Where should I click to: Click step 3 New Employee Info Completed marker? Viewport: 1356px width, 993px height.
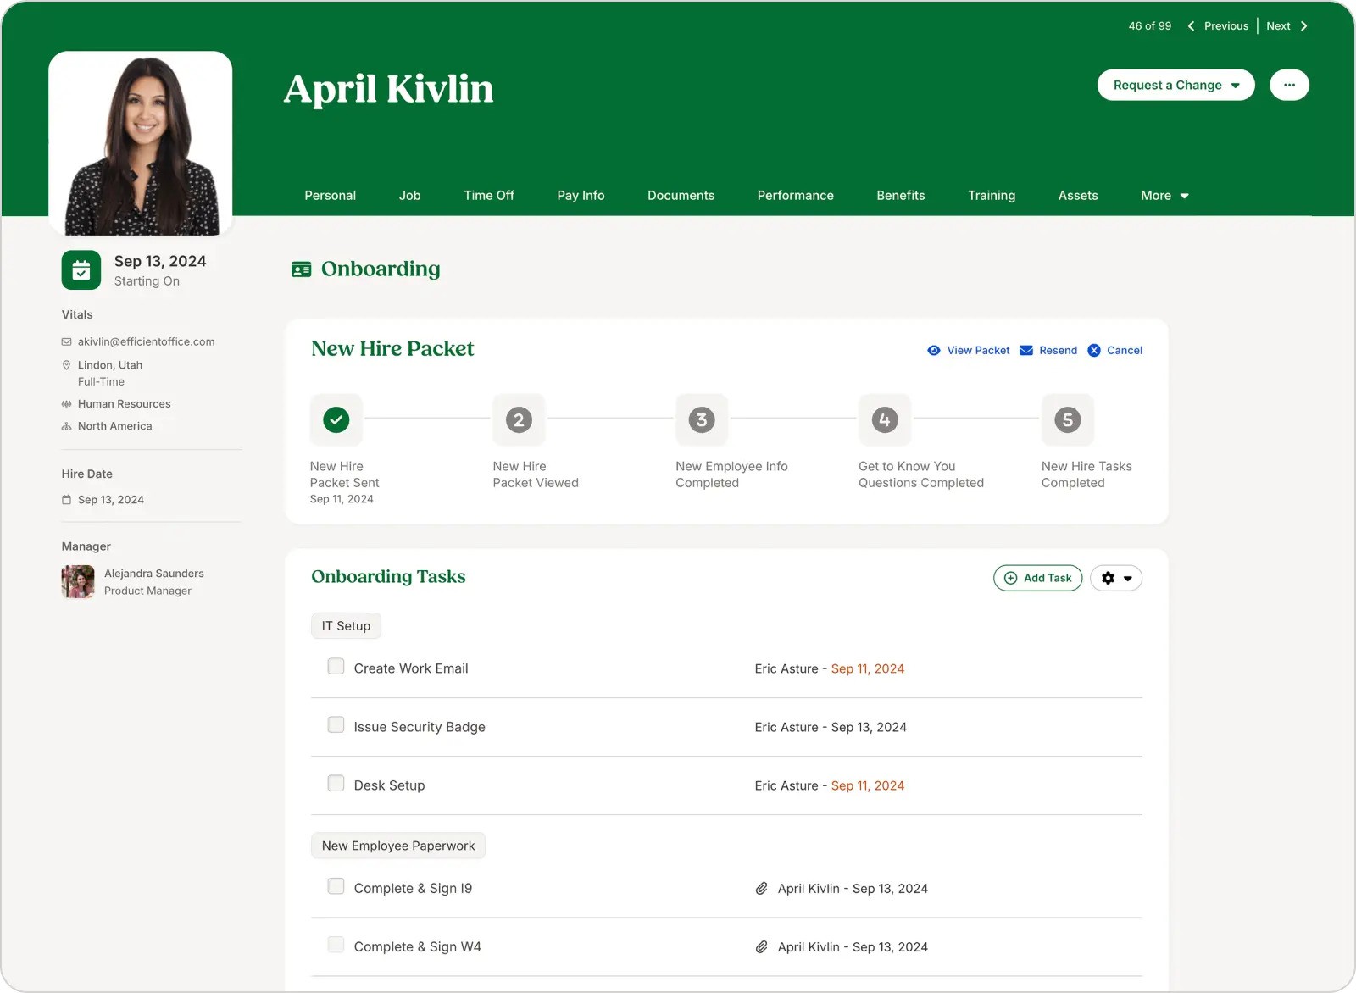(701, 419)
